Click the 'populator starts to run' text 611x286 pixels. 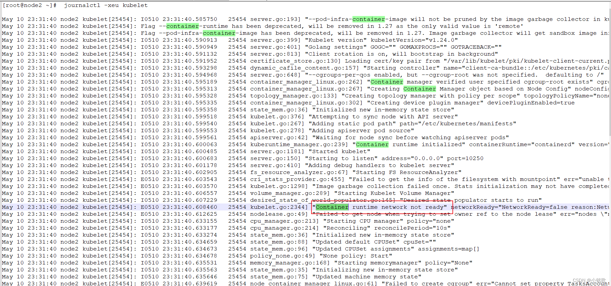496,200
